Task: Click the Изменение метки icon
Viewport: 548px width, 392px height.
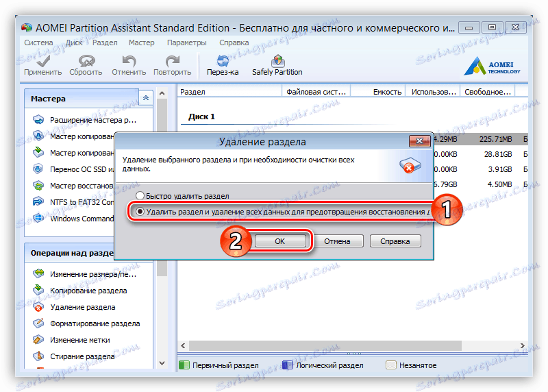Action: click(x=38, y=339)
